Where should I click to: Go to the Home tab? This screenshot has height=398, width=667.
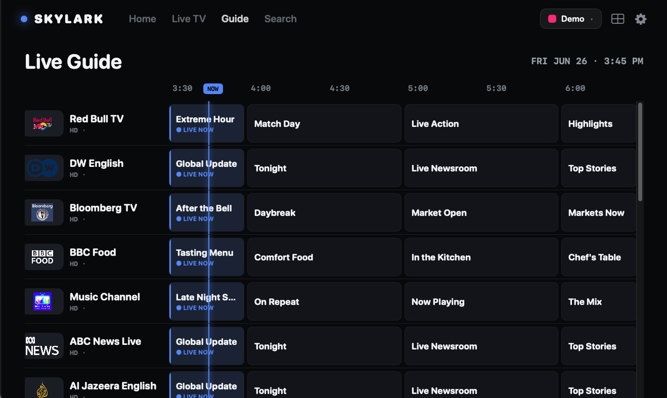[143, 19]
